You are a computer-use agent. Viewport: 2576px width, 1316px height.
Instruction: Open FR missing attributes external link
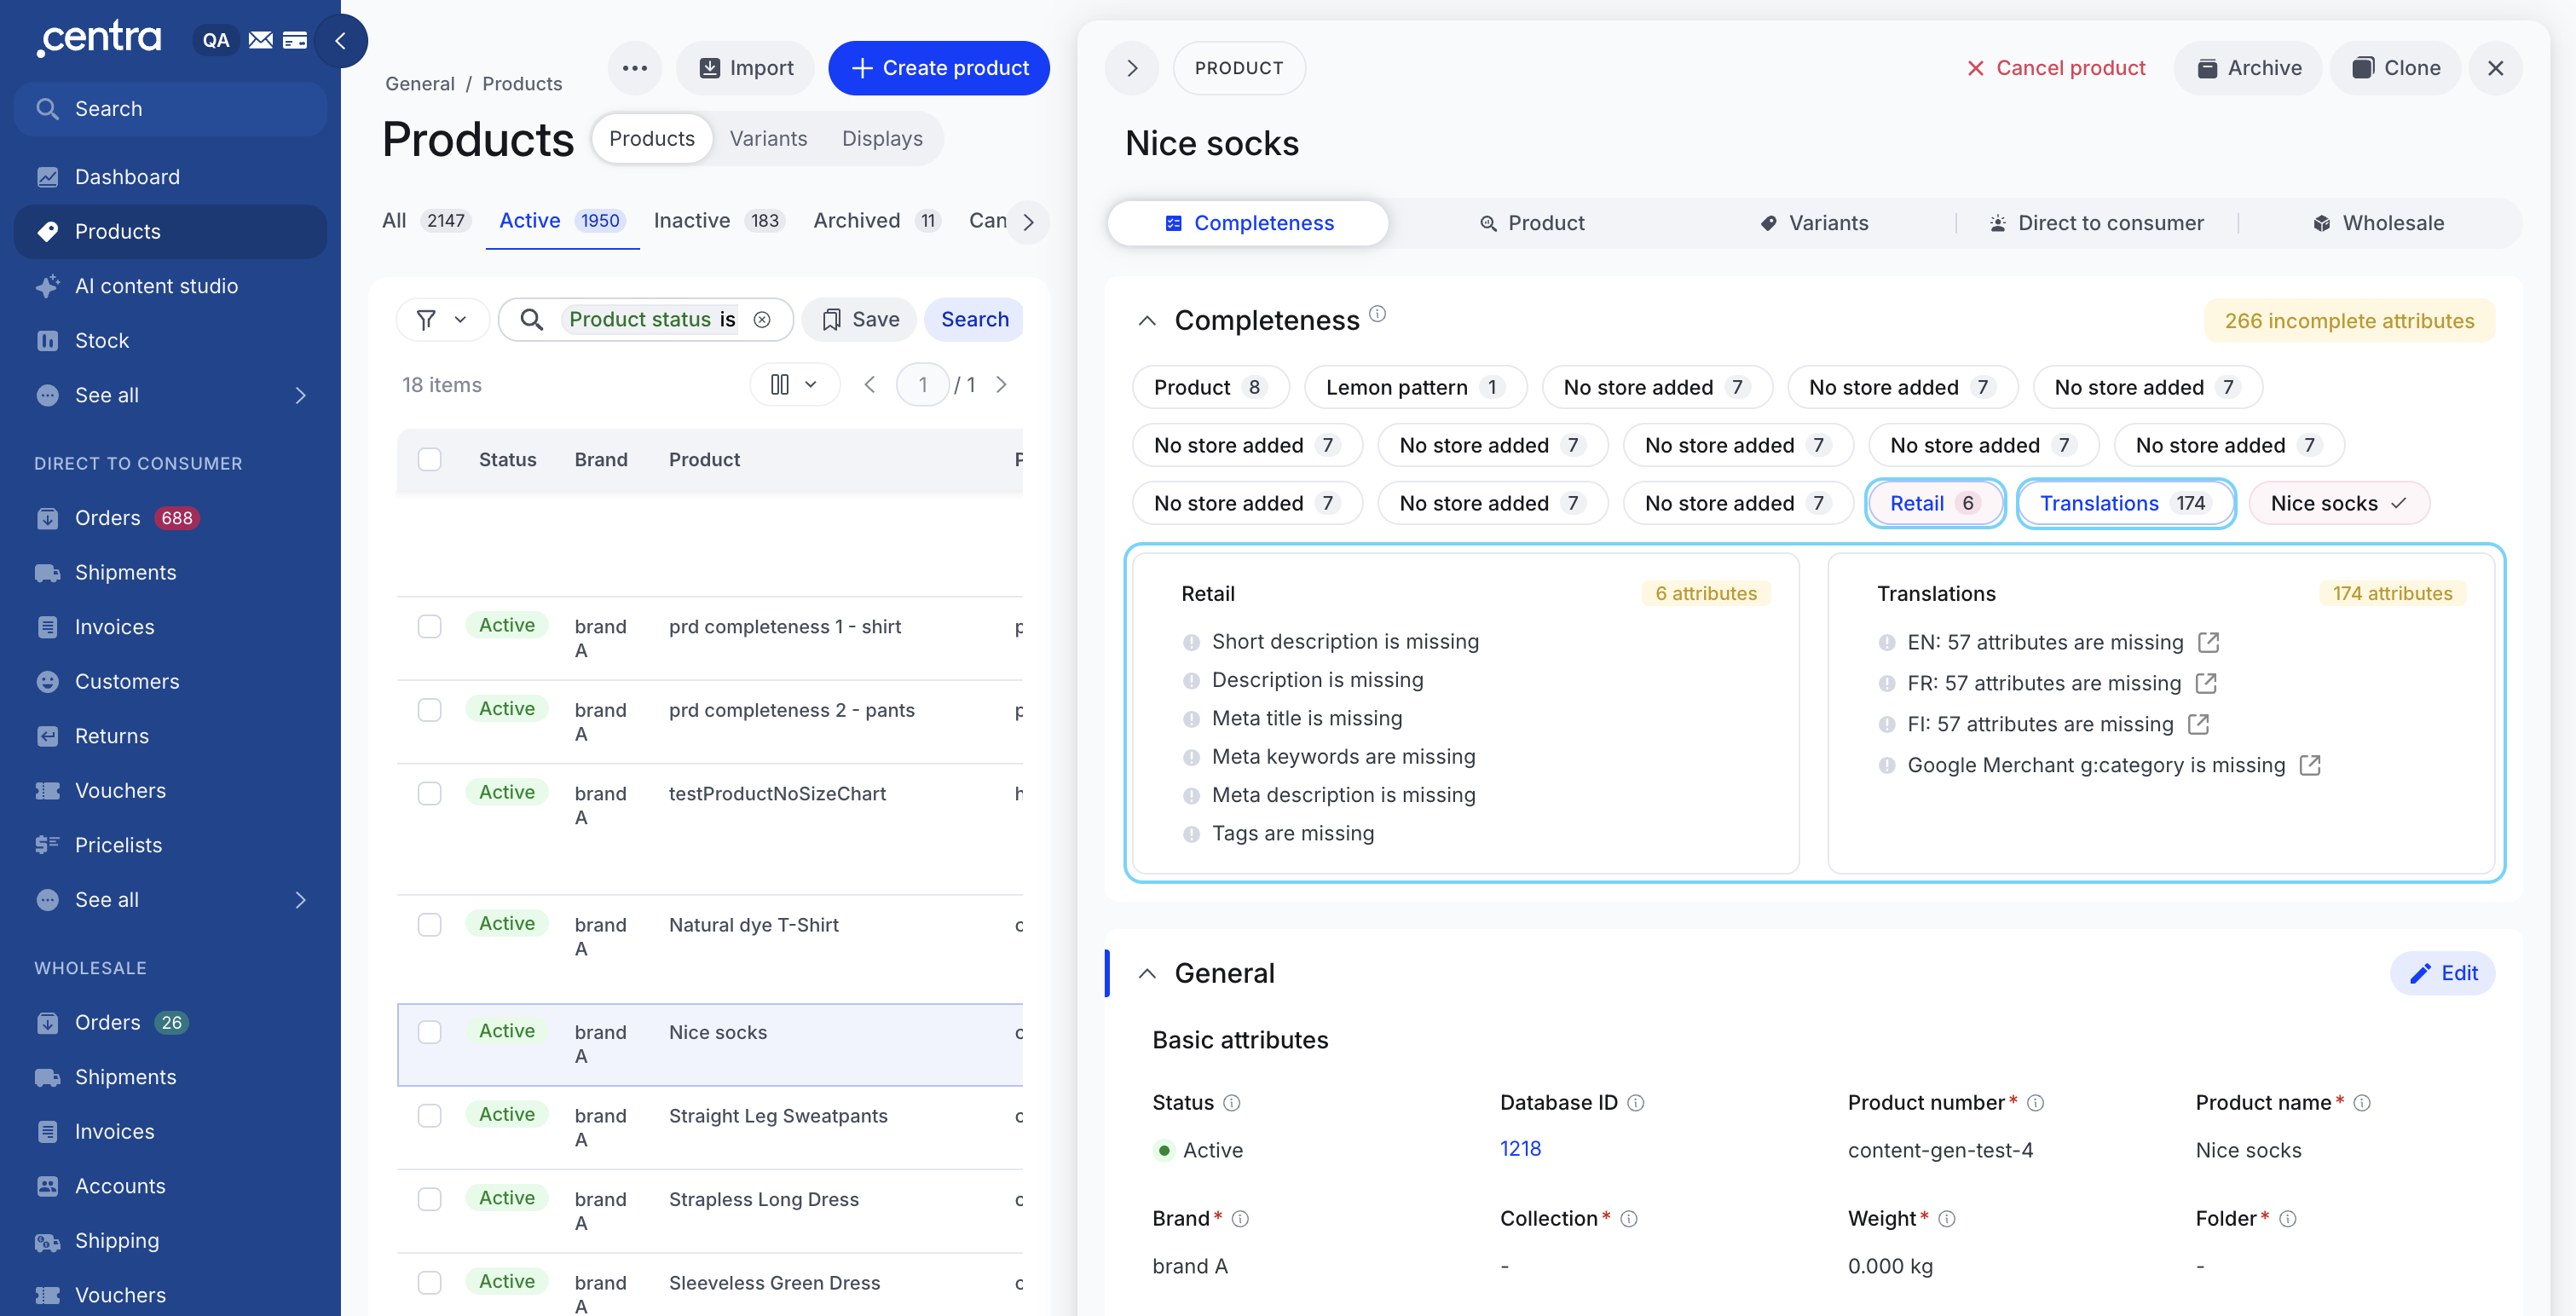coord(2205,683)
